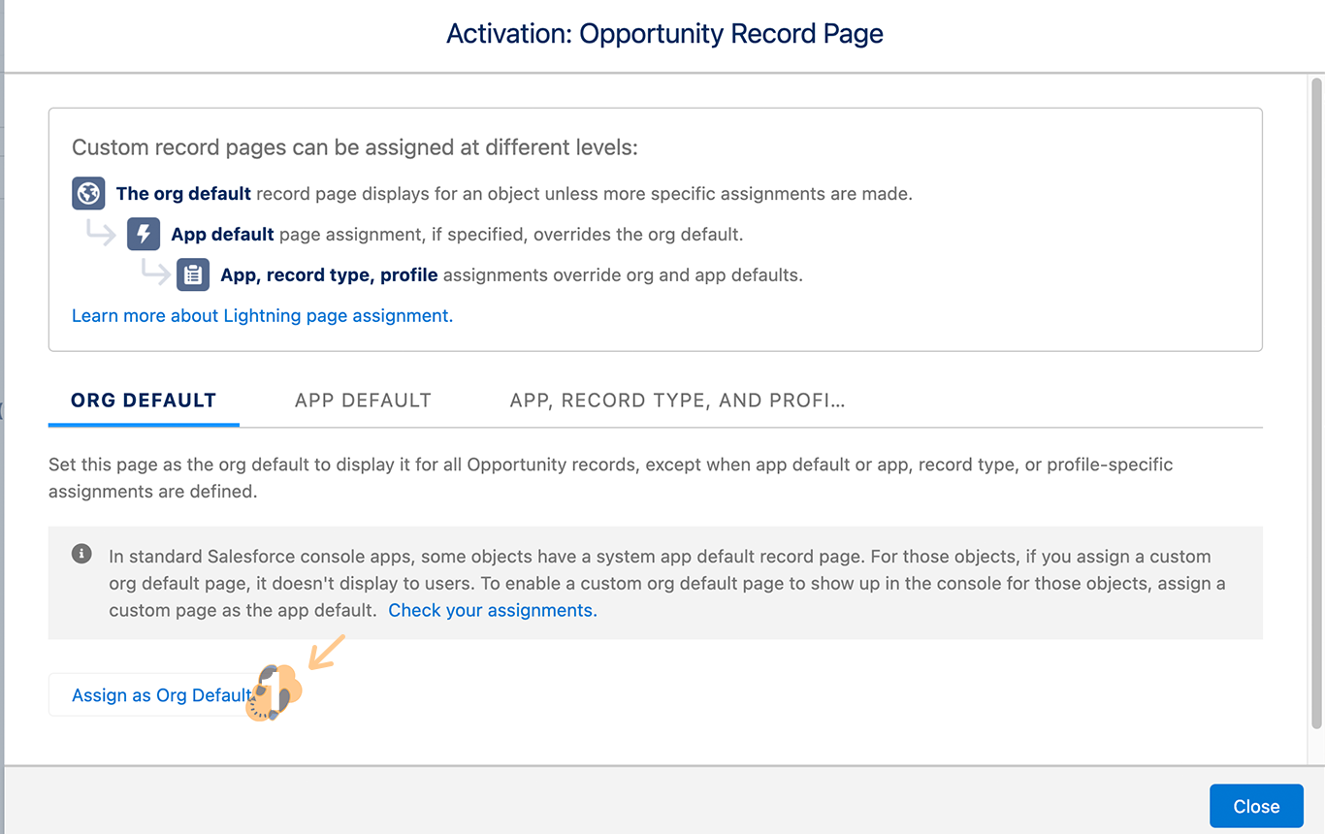The height and width of the screenshot is (834, 1325).
Task: Click the info icon in the gray notice
Action: point(81,554)
